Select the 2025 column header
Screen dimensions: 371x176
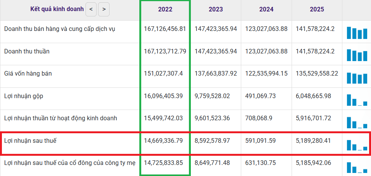(317, 9)
